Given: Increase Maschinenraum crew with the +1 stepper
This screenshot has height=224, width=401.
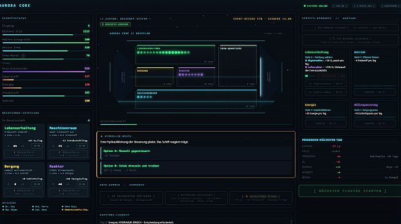Looking at the screenshot, I should (x=67, y=146).
